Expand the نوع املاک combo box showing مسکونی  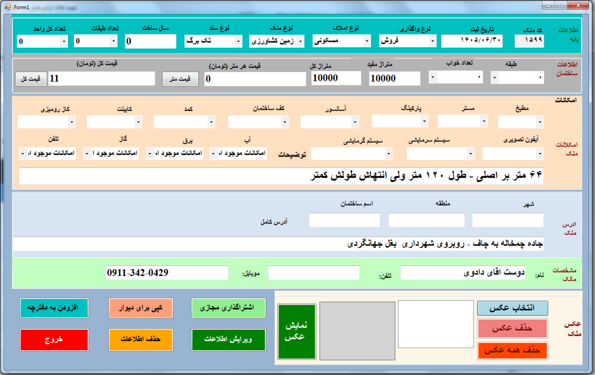pyautogui.click(x=367, y=41)
